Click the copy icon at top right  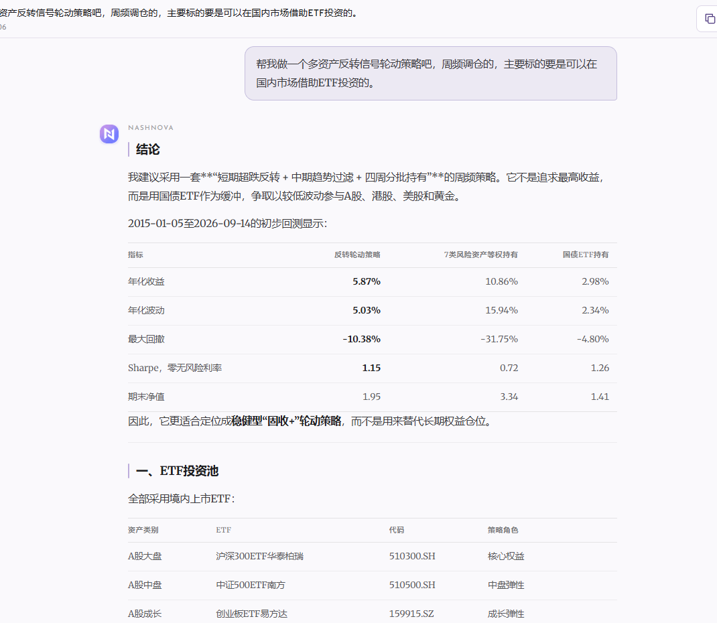pos(709,19)
